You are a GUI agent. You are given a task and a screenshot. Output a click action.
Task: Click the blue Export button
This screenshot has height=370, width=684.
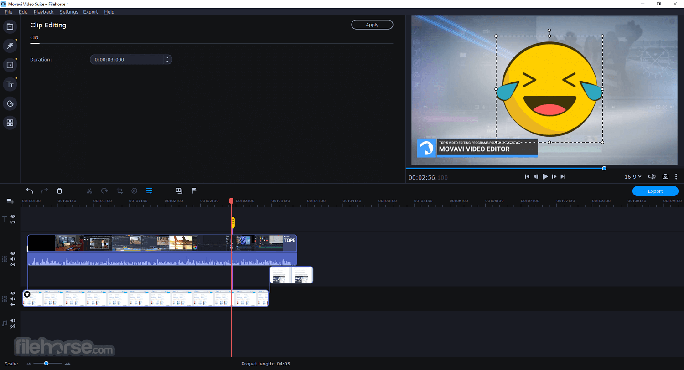(x=655, y=191)
